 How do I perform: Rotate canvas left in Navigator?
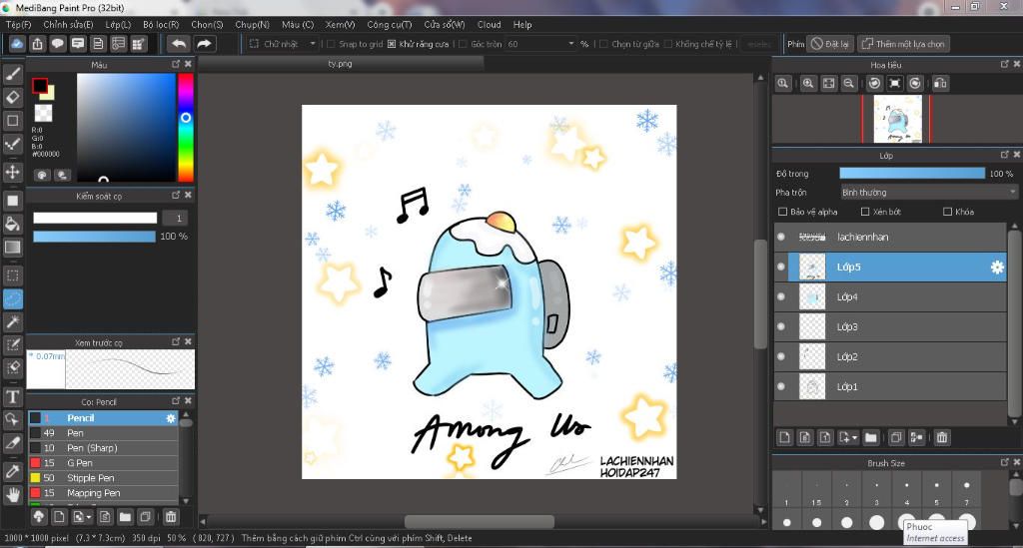click(875, 84)
